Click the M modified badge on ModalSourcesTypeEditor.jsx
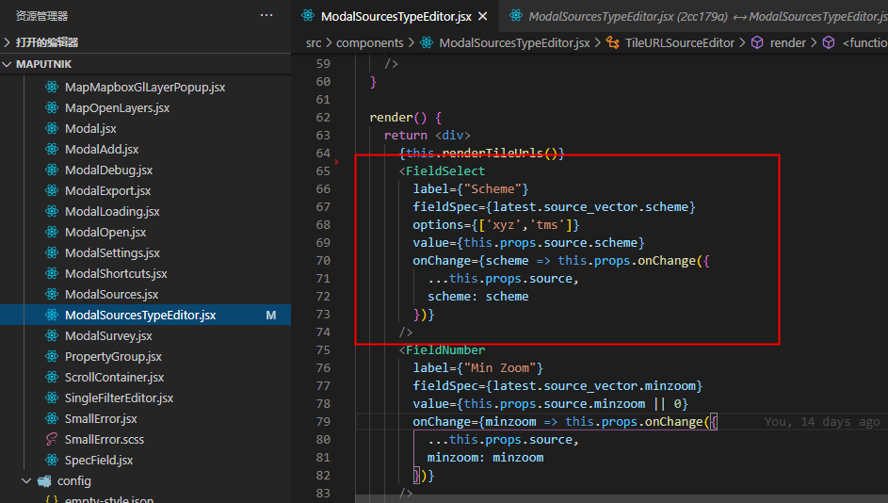Screen dimensions: 888x503 click(271, 316)
